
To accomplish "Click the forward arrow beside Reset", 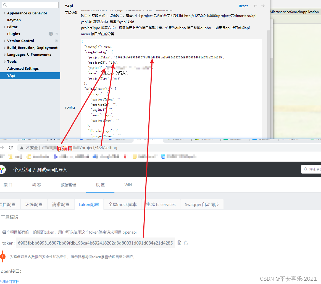I will click(x=262, y=6).
